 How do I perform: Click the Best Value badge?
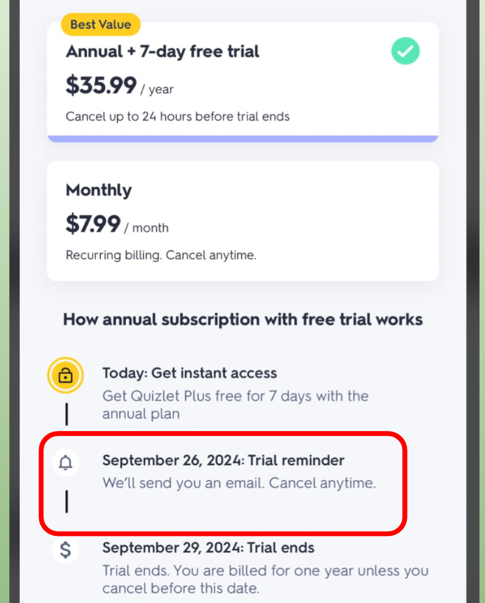click(100, 24)
